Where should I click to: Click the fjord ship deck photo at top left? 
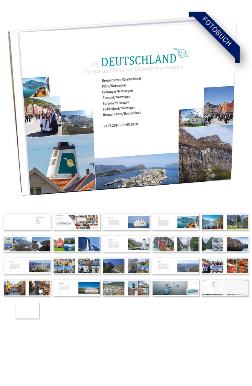click(35, 87)
